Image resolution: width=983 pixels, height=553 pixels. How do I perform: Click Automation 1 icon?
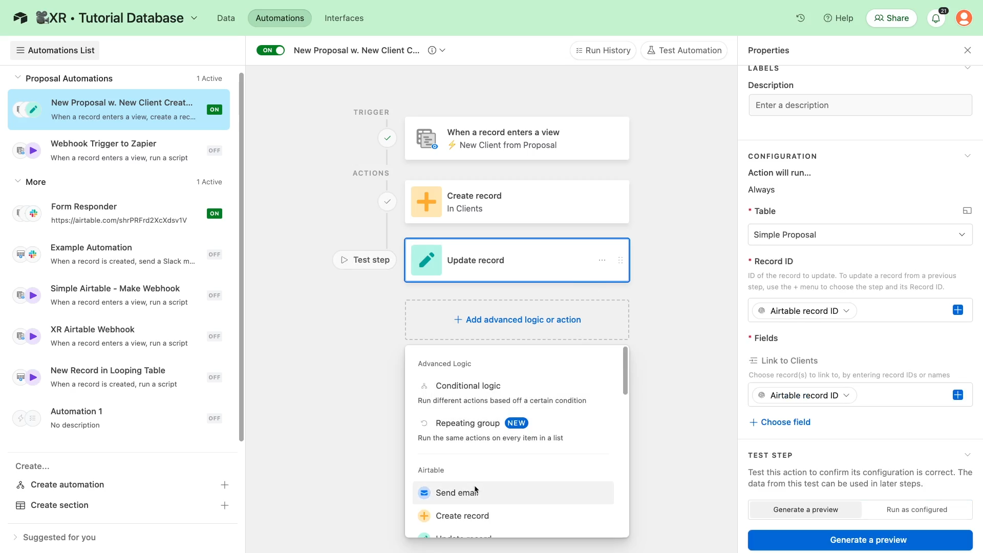click(27, 418)
